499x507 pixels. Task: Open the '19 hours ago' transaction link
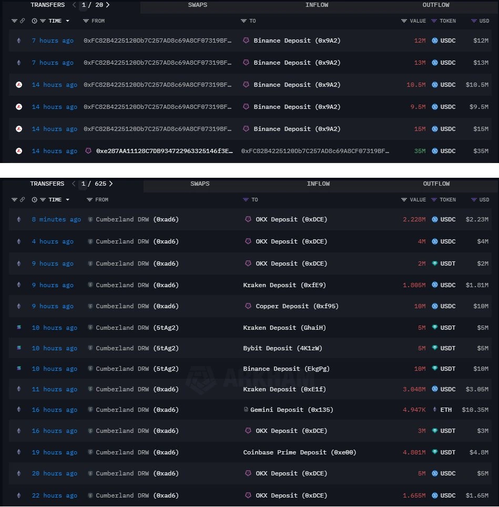[x=54, y=452]
